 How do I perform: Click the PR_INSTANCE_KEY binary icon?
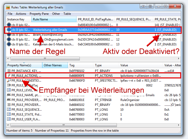pyautogui.click(x=9, y=71)
